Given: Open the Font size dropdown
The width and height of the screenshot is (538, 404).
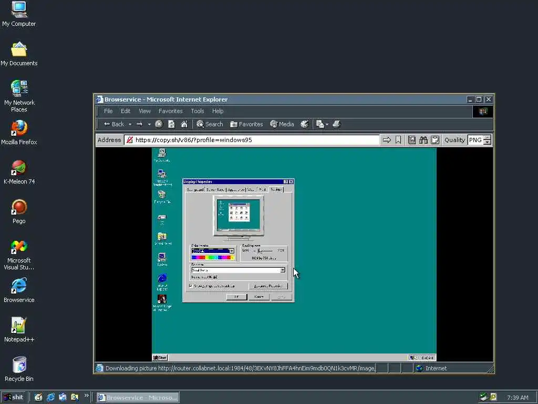Looking at the screenshot, I should pyautogui.click(x=282, y=270).
